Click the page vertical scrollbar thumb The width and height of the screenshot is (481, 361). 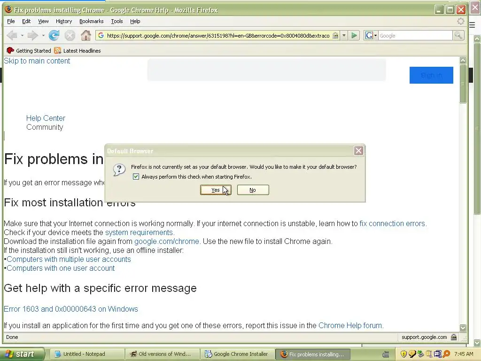(463, 84)
